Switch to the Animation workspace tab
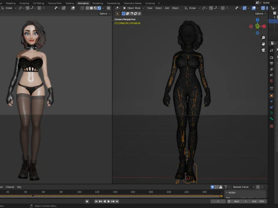This screenshot has width=278, height=208. [83, 3]
